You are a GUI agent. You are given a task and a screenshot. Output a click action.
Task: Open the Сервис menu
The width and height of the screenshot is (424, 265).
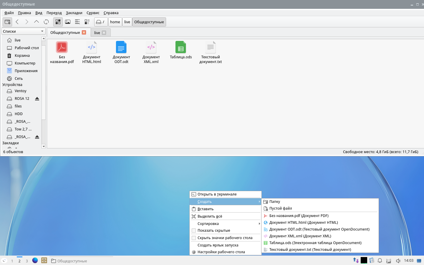(x=93, y=13)
